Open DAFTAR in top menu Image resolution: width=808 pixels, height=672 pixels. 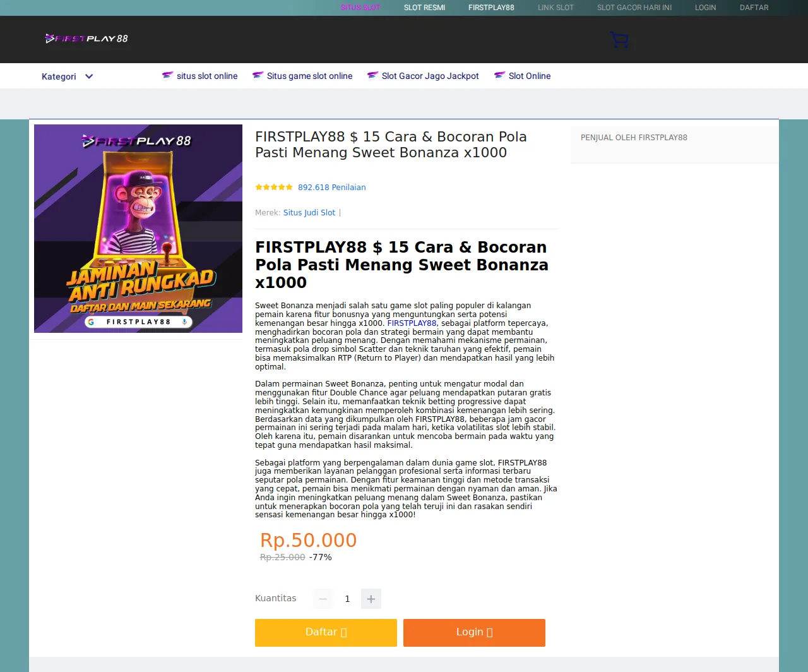(754, 8)
